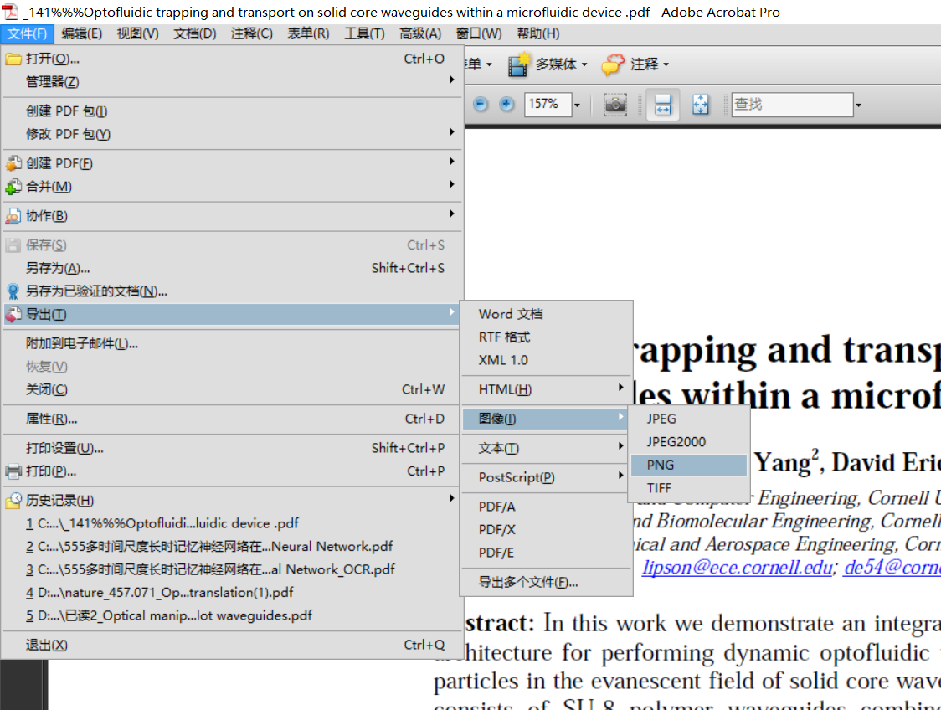Click the 协作 collaborate icon
941x710 pixels.
[13, 215]
